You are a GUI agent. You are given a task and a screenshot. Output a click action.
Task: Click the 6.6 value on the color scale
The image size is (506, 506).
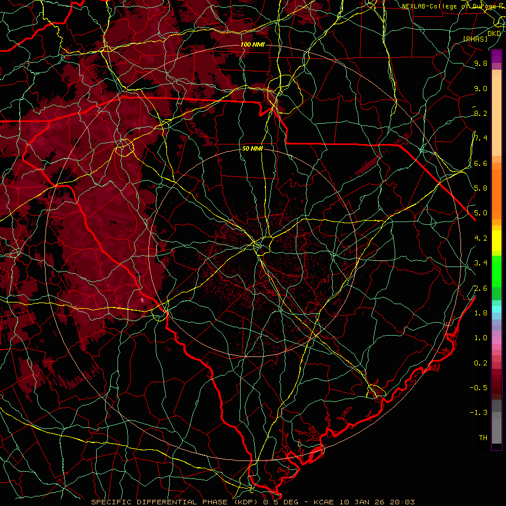tap(481, 163)
